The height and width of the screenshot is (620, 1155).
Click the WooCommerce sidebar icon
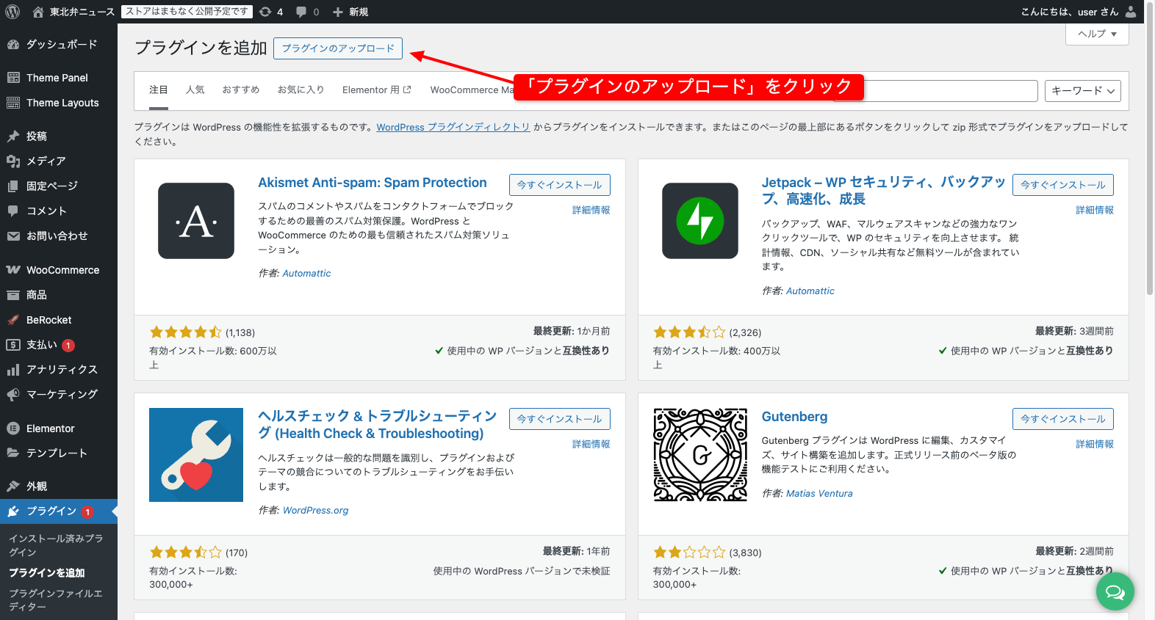[13, 270]
